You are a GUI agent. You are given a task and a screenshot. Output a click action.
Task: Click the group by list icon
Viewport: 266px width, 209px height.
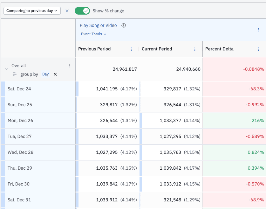(15, 74)
